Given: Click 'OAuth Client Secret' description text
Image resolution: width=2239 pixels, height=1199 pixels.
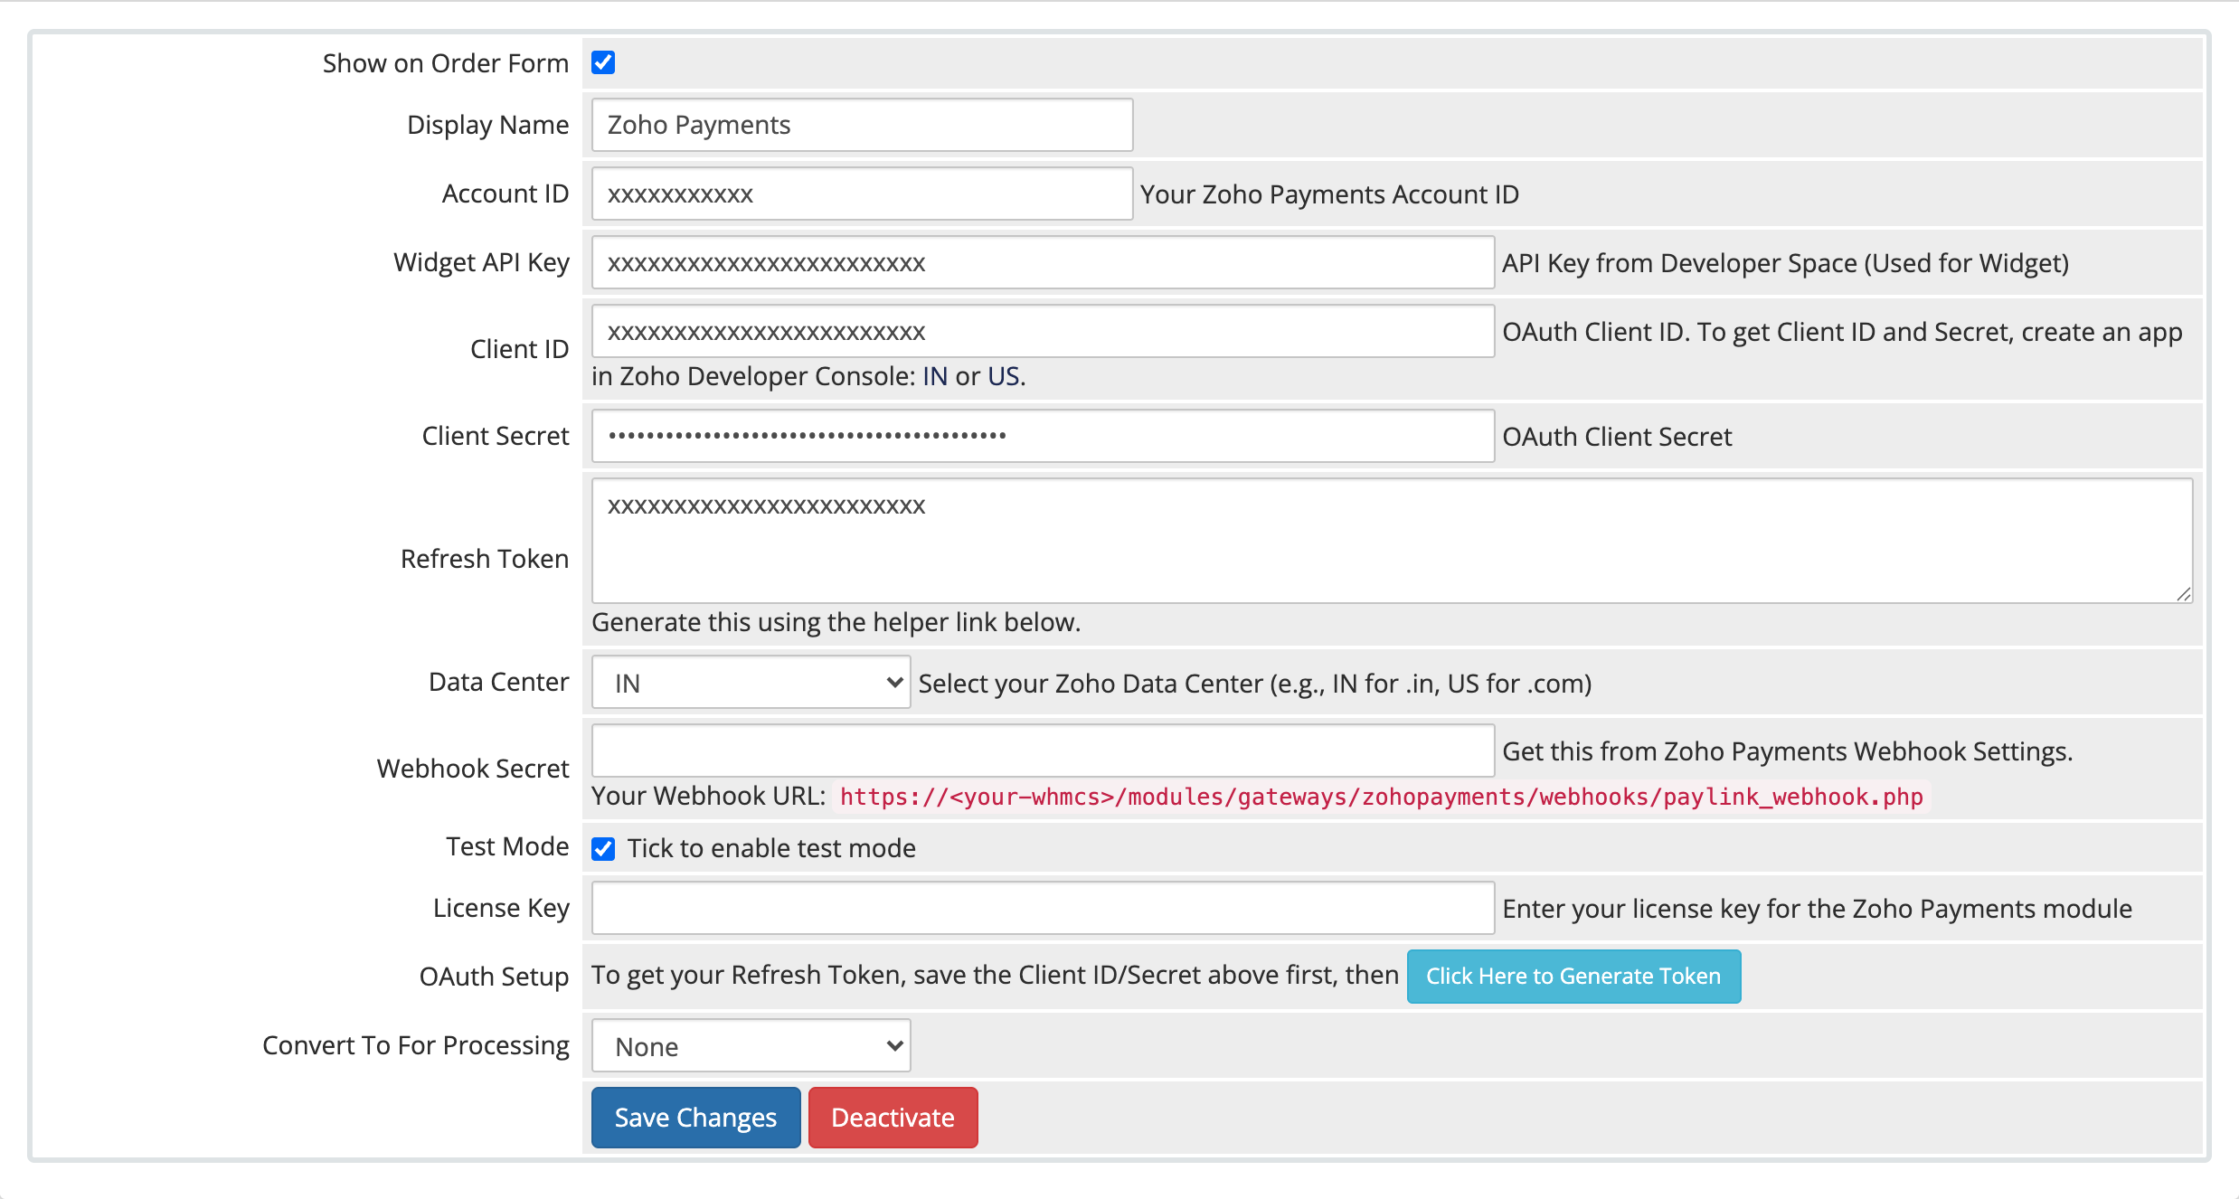Looking at the screenshot, I should 1617,437.
